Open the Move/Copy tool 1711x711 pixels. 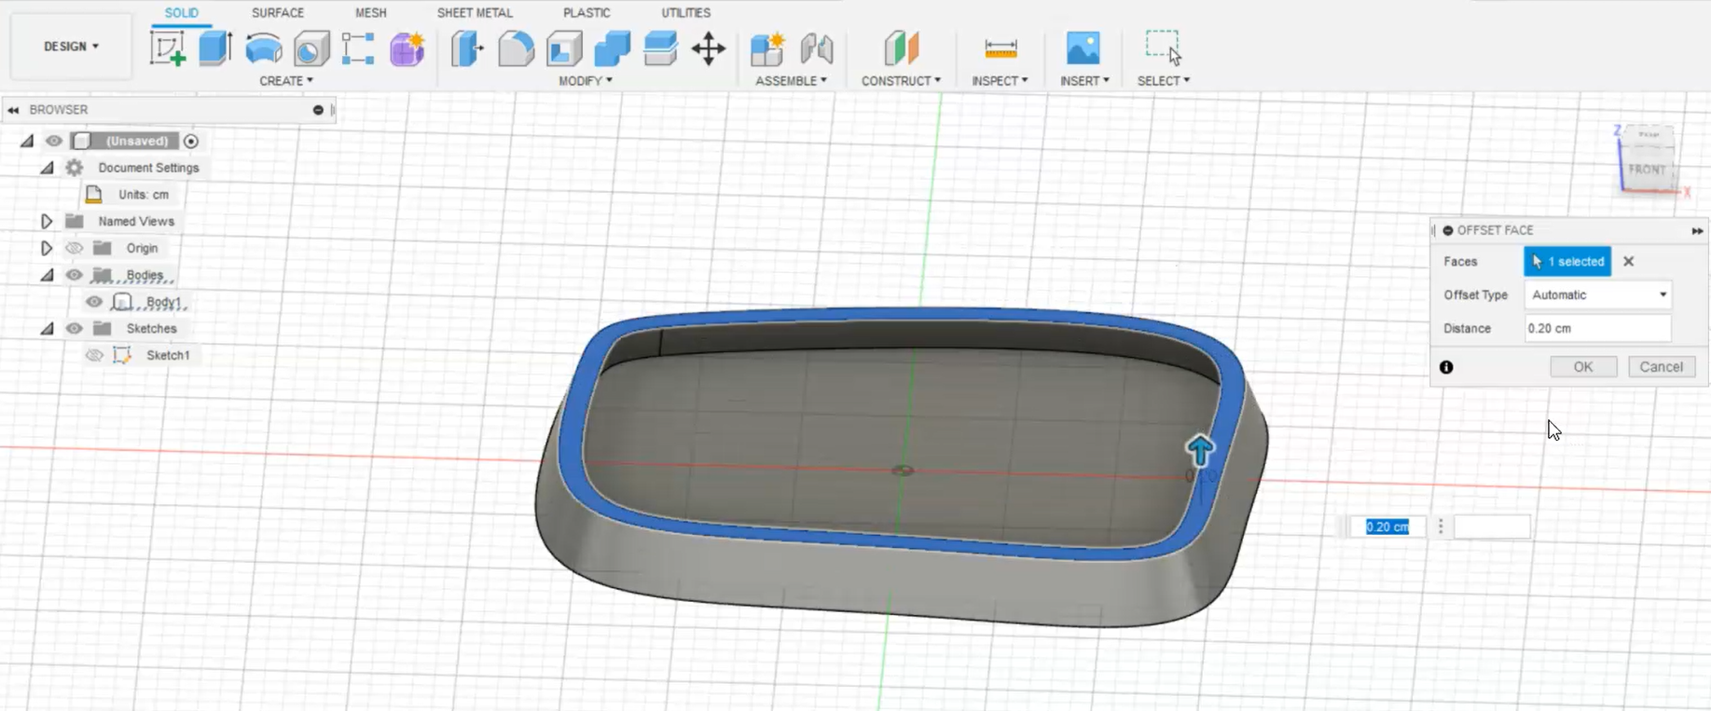point(709,48)
